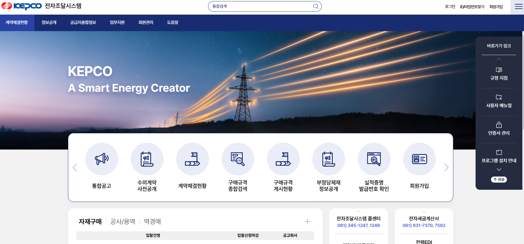Click the 로그인 link

point(450,7)
